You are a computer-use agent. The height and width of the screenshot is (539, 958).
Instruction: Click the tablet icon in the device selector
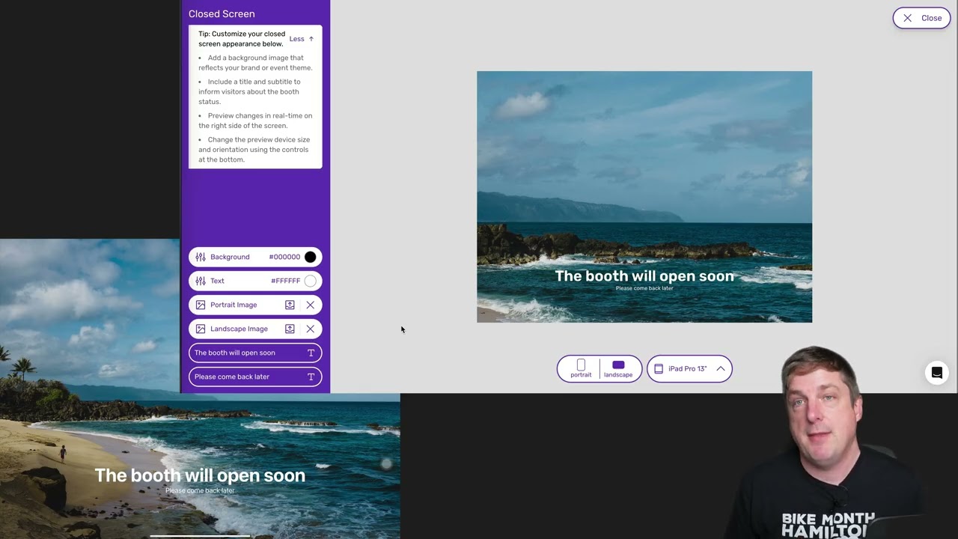point(659,368)
